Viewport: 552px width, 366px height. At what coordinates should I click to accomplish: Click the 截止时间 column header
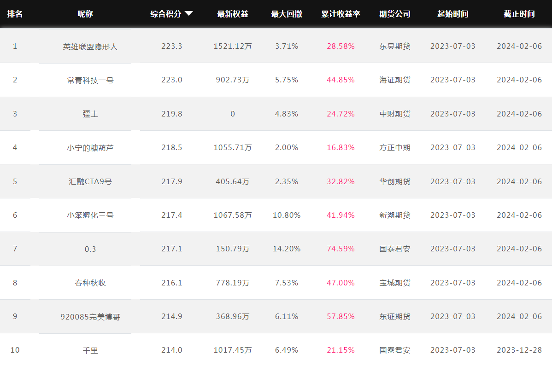pos(519,14)
